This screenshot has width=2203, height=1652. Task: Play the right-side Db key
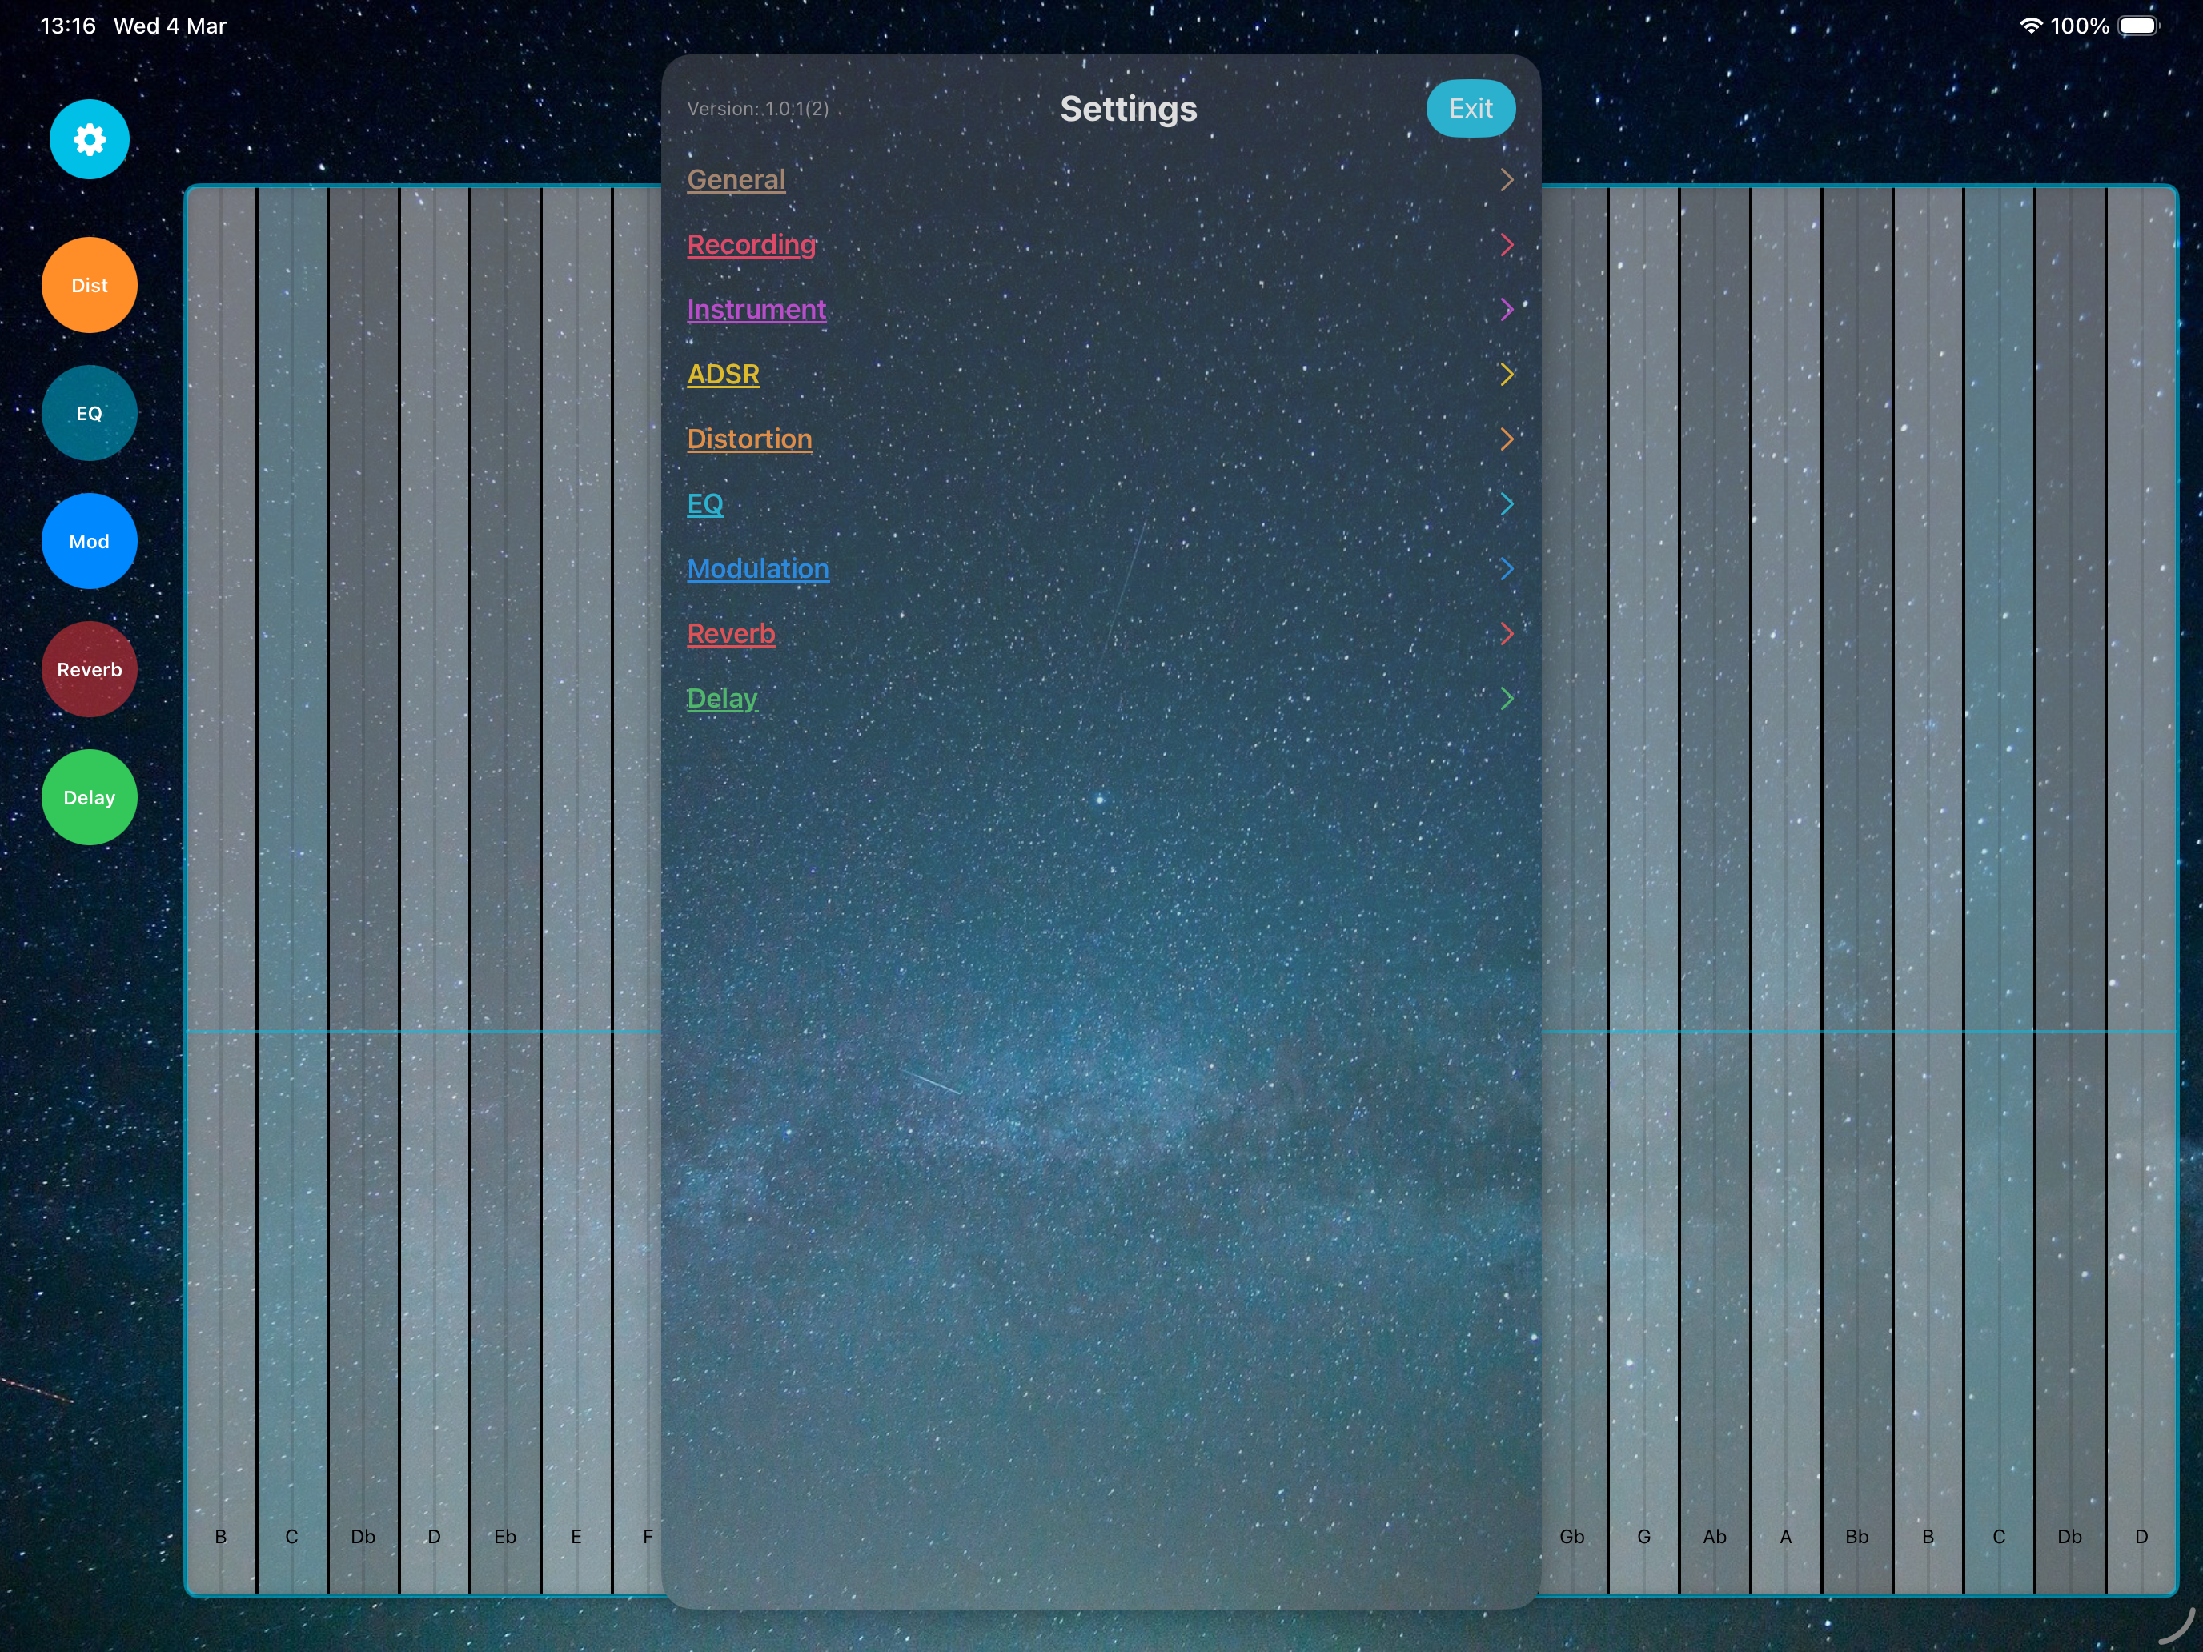(2069, 890)
